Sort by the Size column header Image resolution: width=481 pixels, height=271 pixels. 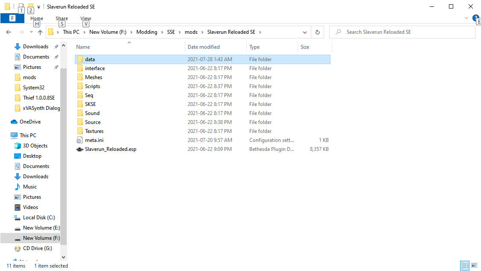315,47
